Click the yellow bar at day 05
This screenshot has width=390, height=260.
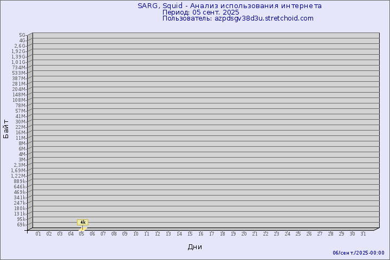[x=82, y=228]
